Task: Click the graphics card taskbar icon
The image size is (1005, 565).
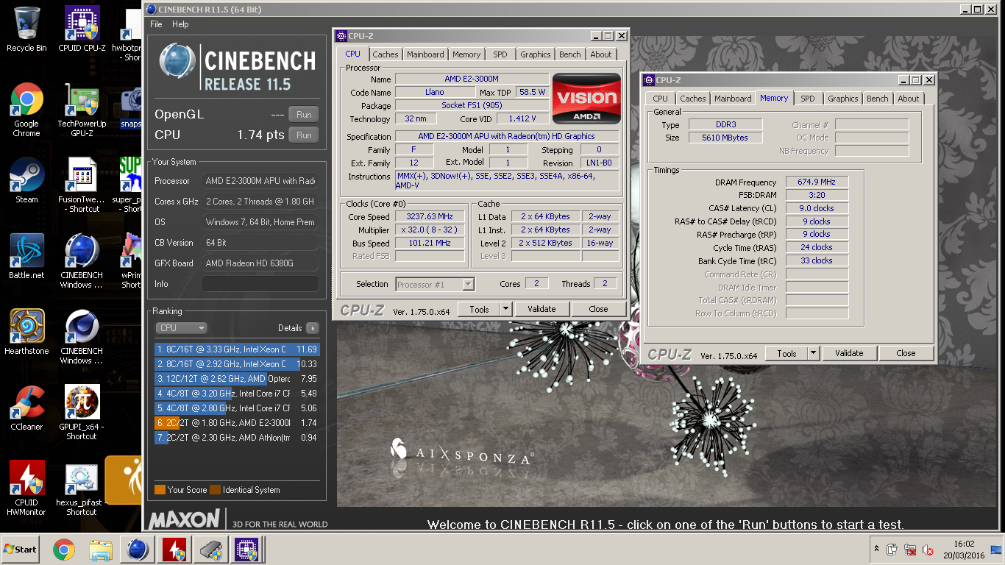Action: (210, 550)
